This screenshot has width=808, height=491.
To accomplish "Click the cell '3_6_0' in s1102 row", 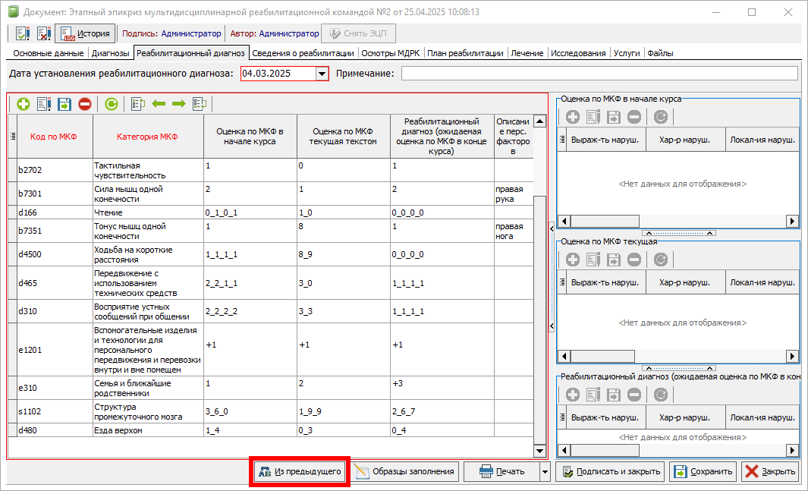I will [x=250, y=411].
